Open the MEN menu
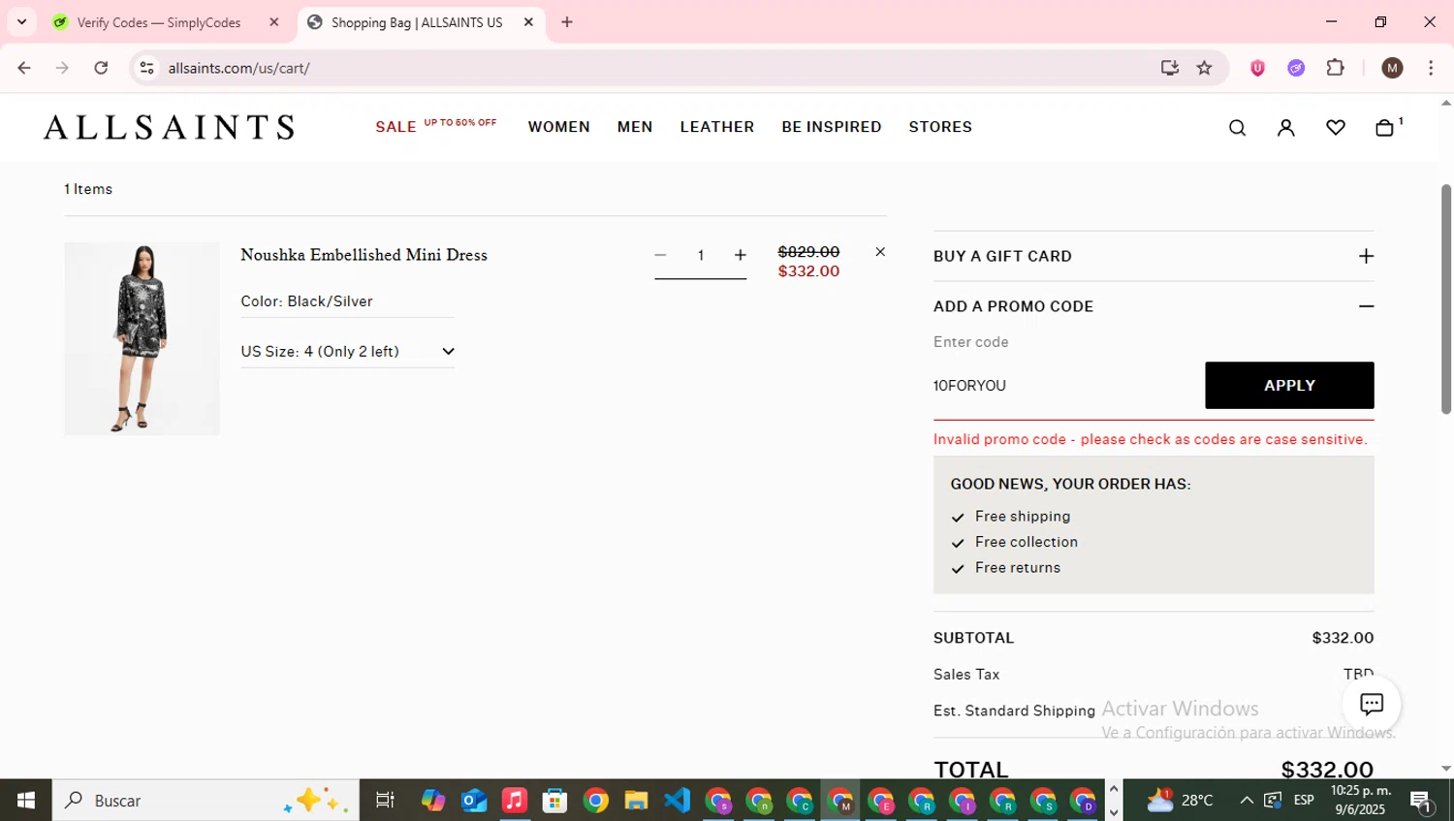The width and height of the screenshot is (1454, 821). click(635, 127)
